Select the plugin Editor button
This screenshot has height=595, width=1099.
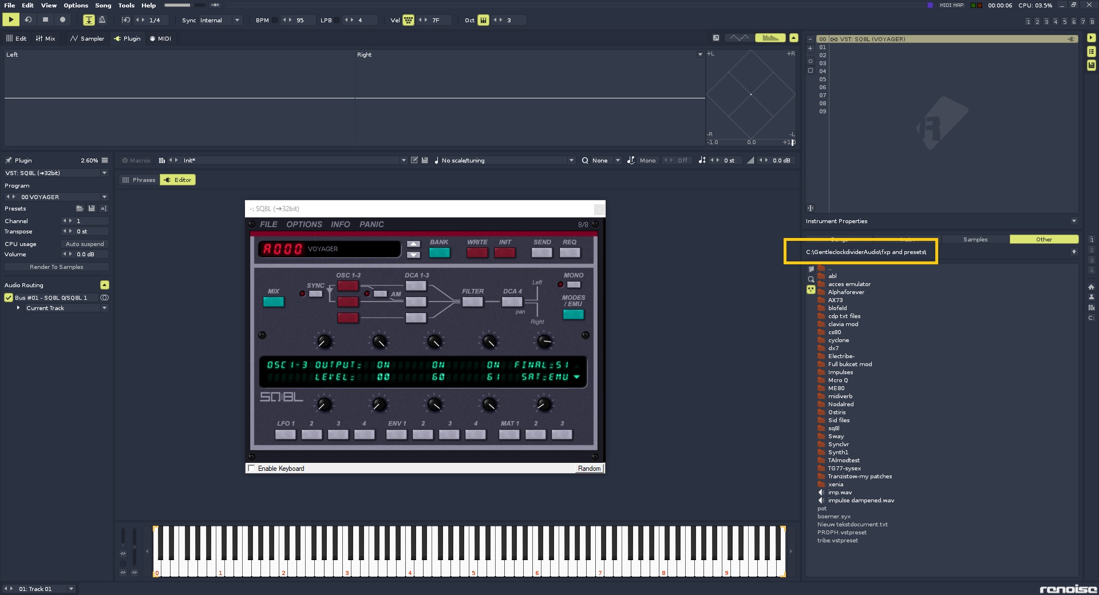177,180
